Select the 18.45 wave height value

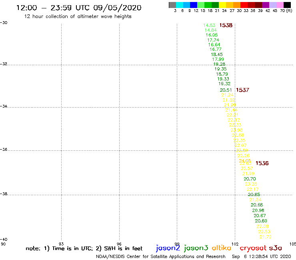coord(217,54)
